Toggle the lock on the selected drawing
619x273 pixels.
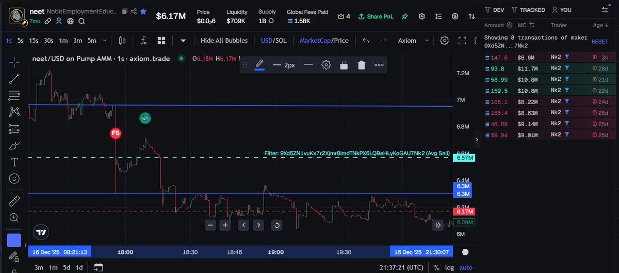pyautogui.click(x=344, y=65)
